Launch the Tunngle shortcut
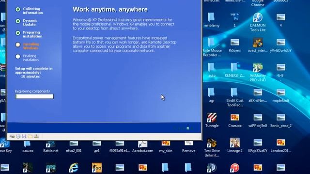Viewport: 310px width, 174px height. click(x=212, y=117)
